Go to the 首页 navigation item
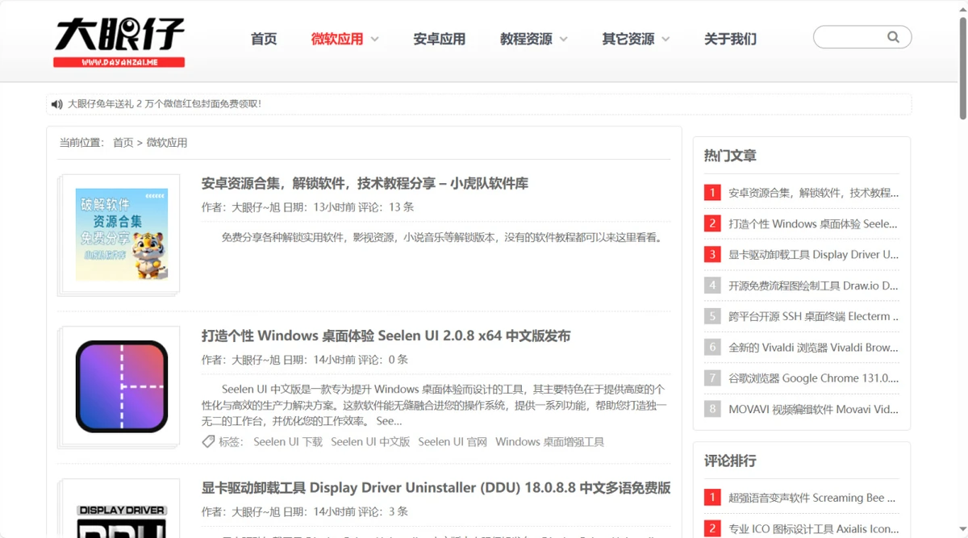 264,39
